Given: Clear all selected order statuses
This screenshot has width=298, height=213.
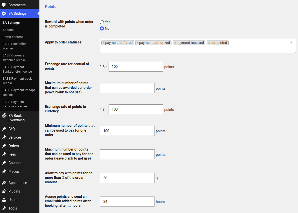Looking at the screenshot, I should click(291, 42).
